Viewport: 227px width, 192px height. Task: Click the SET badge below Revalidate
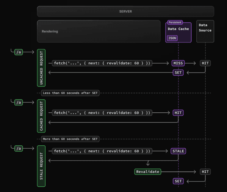pyautogui.click(x=178, y=181)
